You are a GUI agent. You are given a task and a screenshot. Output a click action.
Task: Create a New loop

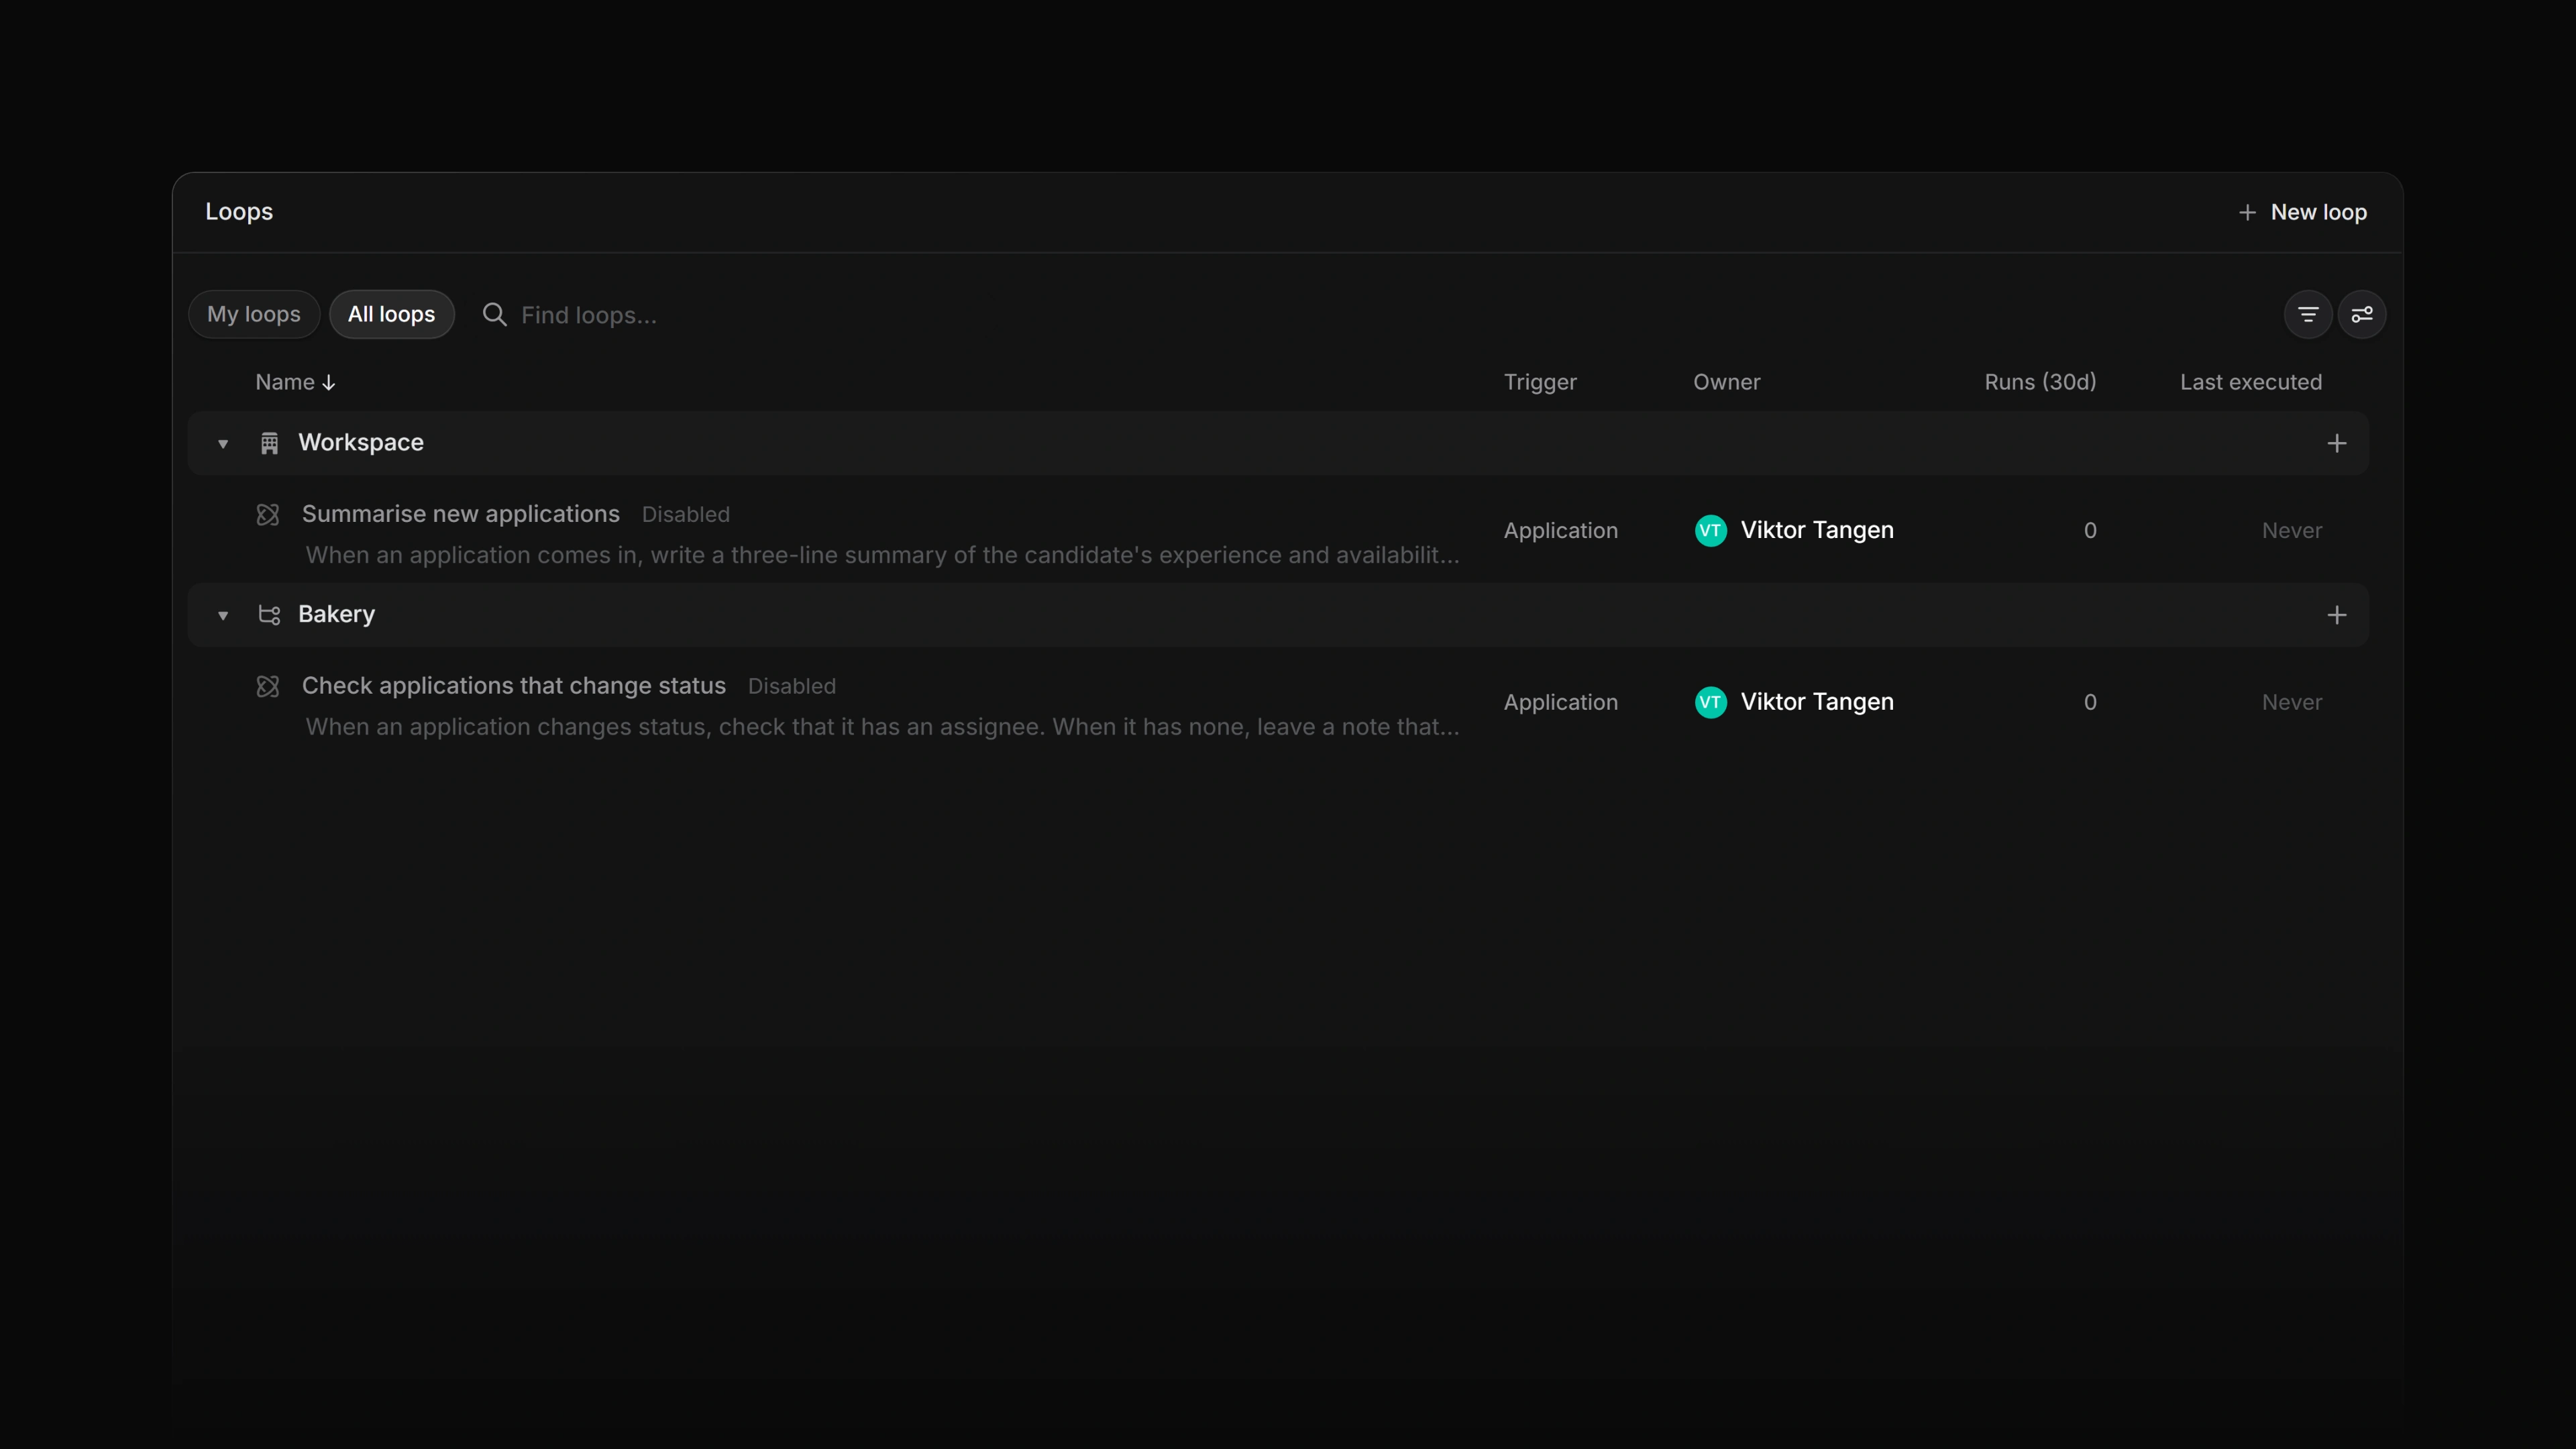[x=2302, y=212]
